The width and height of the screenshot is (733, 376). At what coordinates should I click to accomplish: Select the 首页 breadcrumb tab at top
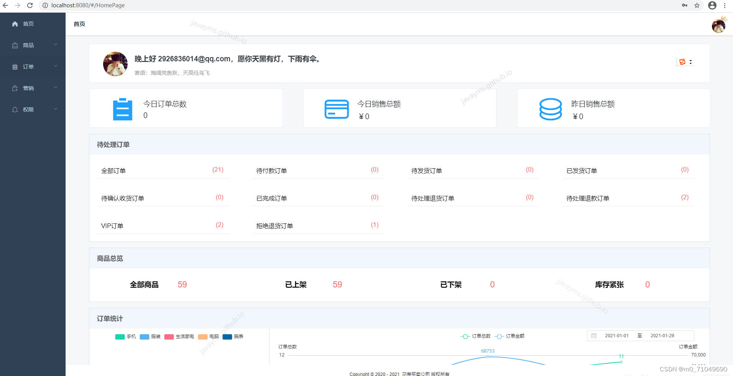(x=79, y=24)
